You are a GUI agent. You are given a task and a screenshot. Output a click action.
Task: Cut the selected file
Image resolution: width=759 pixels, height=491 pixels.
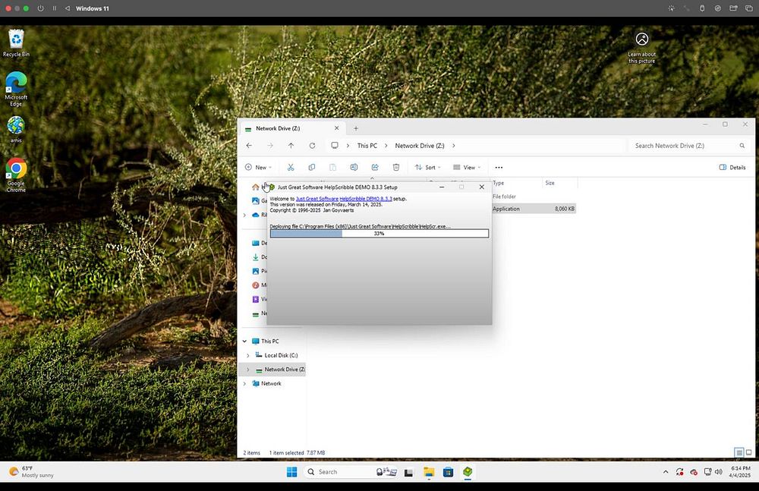coord(291,168)
